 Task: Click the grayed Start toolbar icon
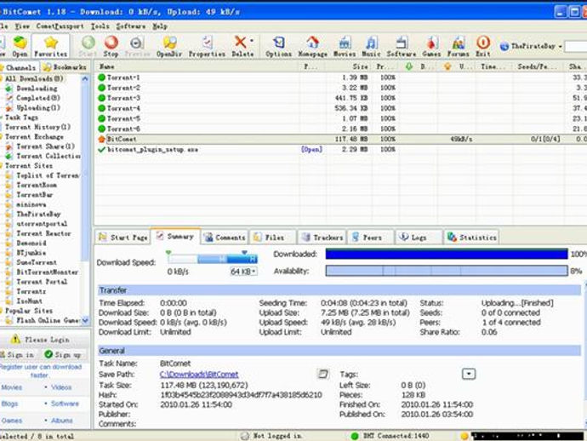(88, 47)
